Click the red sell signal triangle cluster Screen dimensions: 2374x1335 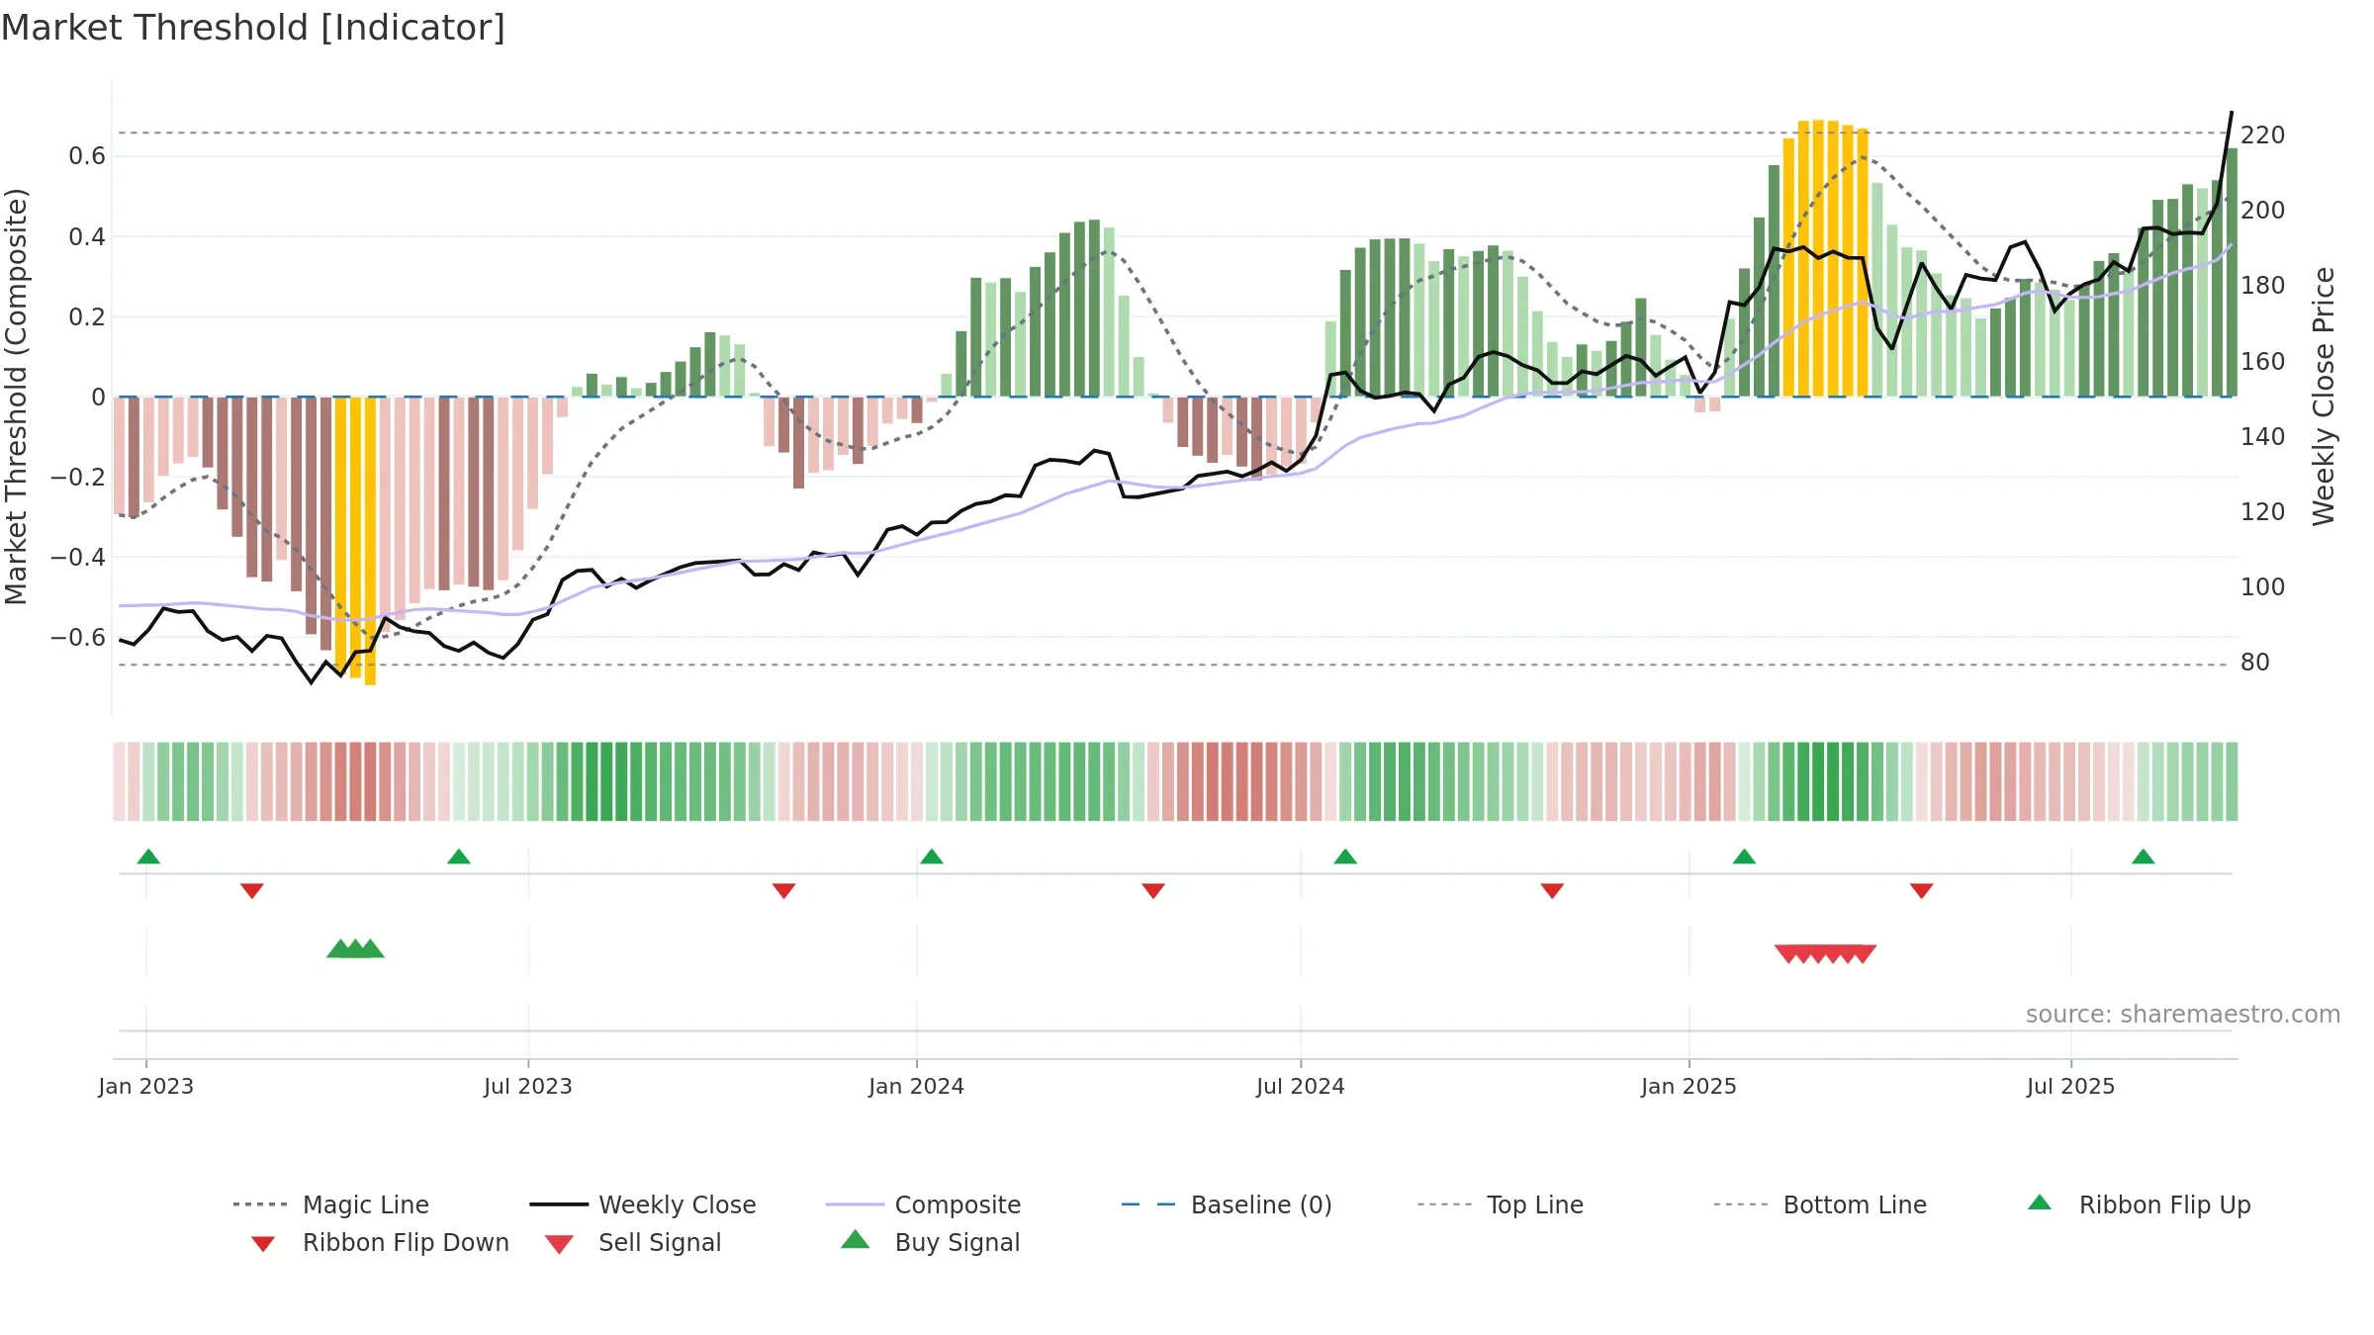coord(1825,954)
